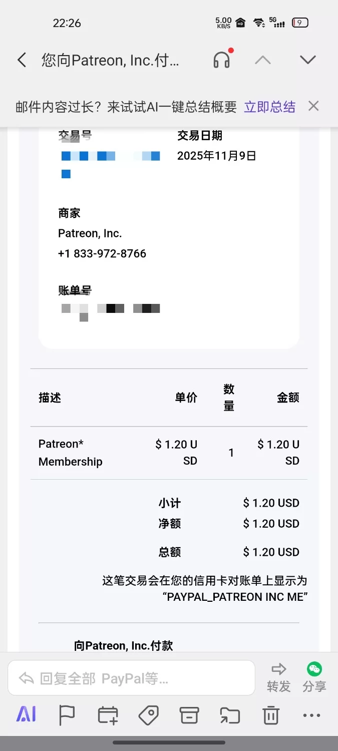338x751 pixels.
Task: Archive the email with the archive icon
Action: [189, 715]
